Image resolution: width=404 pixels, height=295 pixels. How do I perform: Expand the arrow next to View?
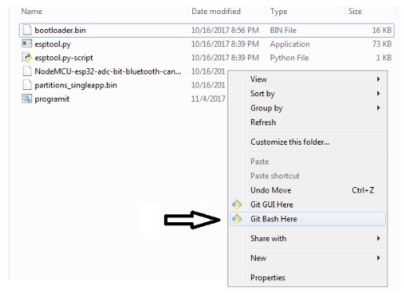(x=378, y=79)
